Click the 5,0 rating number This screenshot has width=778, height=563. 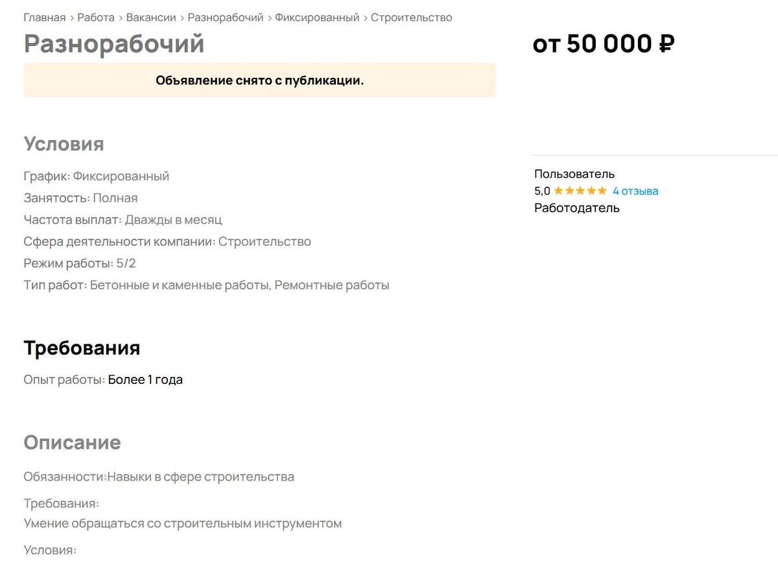point(542,191)
